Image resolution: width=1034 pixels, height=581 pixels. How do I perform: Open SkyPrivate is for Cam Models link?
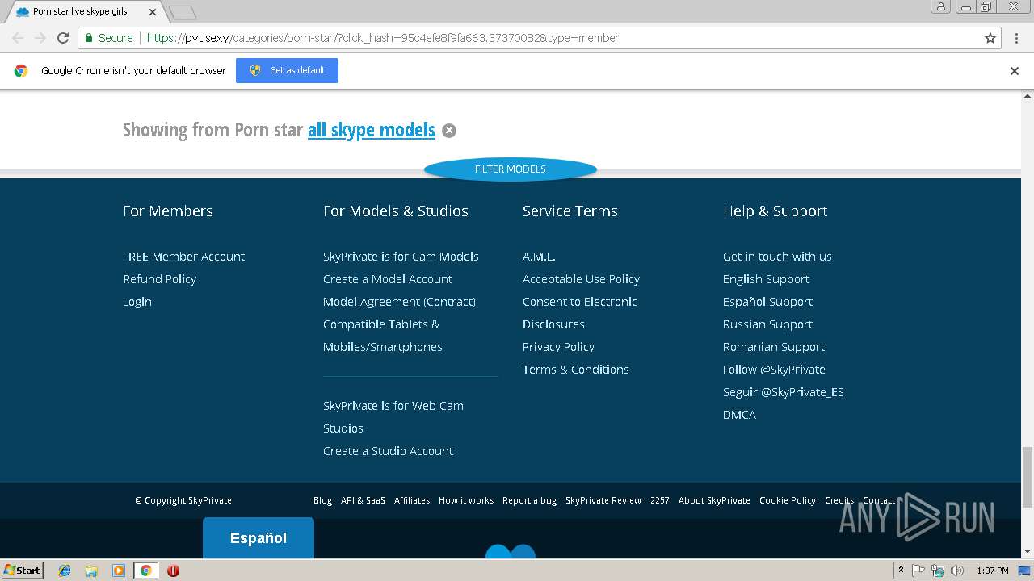[x=401, y=257]
